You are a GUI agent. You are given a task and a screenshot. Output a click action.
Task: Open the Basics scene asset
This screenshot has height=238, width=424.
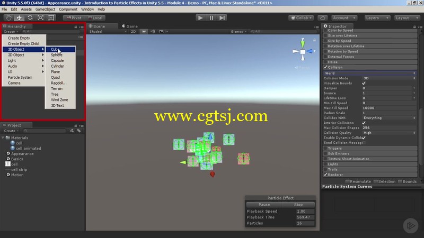click(x=15, y=159)
